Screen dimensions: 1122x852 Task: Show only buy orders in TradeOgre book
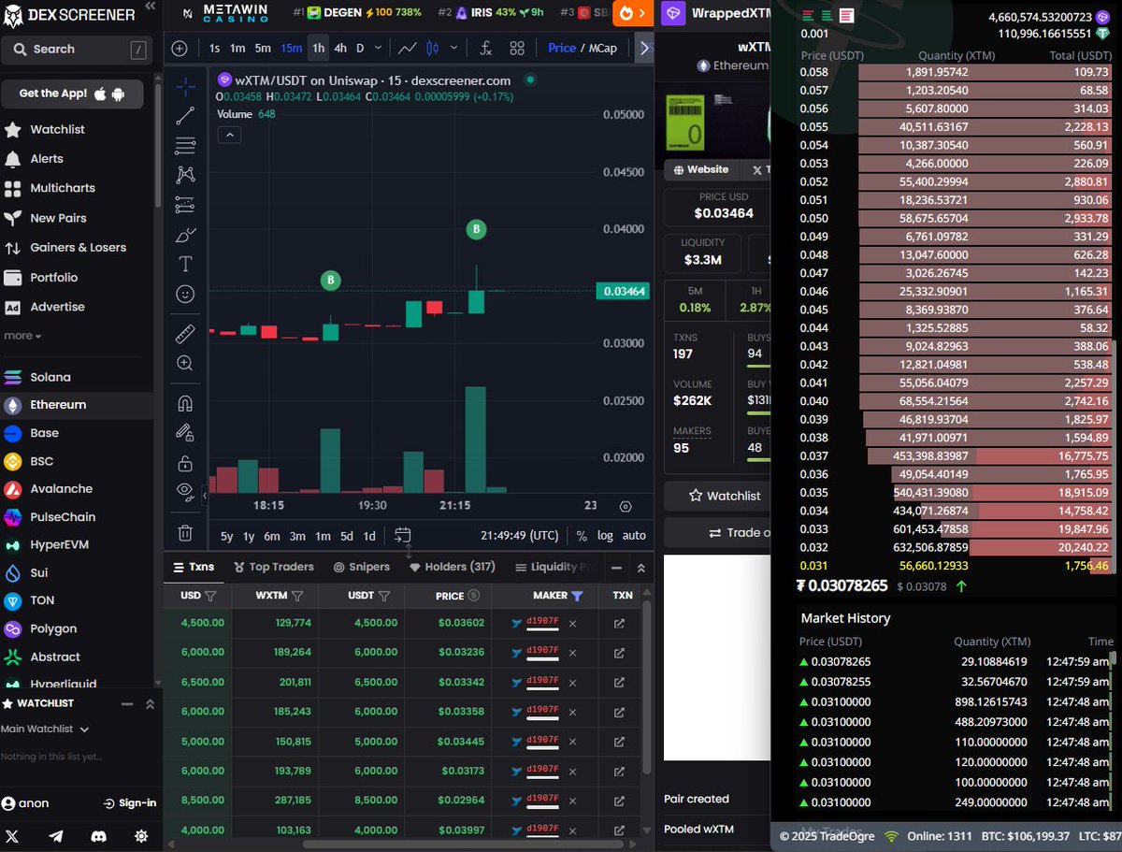(x=827, y=16)
